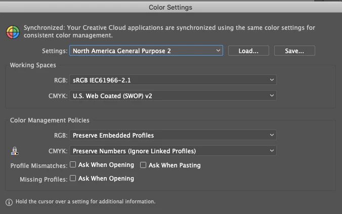Screen dimensions: 342x214
Task: Enable Profile Mismatches Ask When Opening
Action: click(x=73, y=165)
